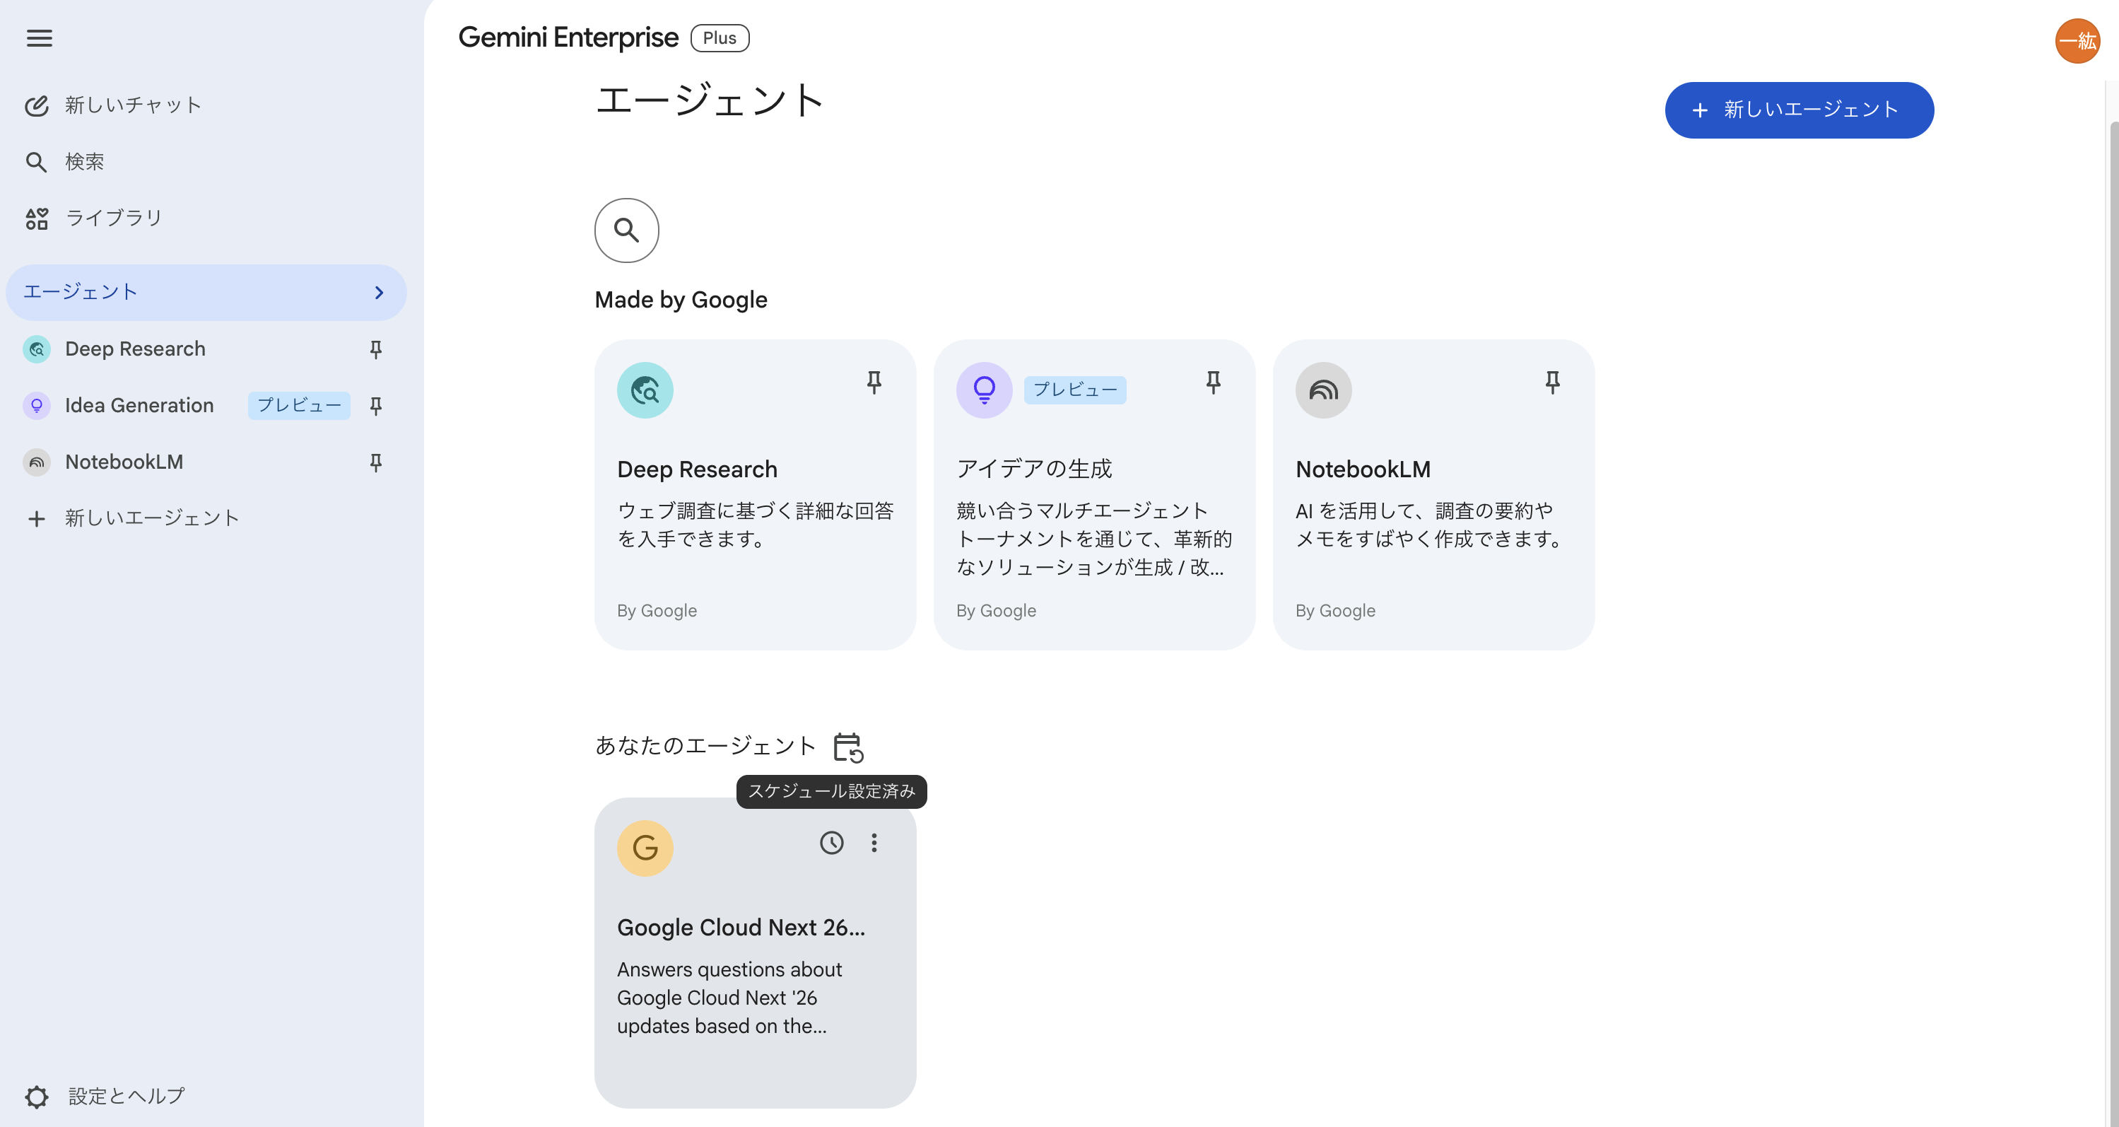Click 新しいエージェント link in sidebar

coord(151,518)
